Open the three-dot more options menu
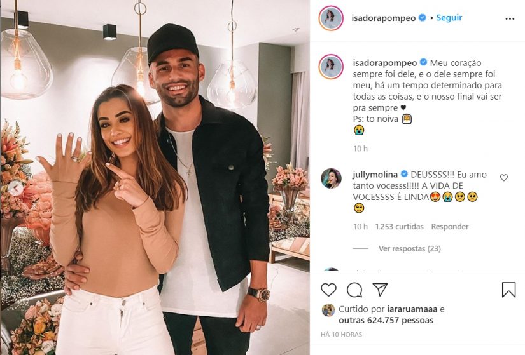The image size is (525, 355). (x=510, y=18)
